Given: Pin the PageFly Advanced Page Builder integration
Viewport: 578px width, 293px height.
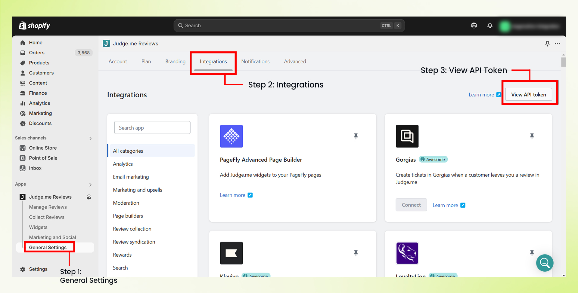Looking at the screenshot, I should pyautogui.click(x=356, y=136).
